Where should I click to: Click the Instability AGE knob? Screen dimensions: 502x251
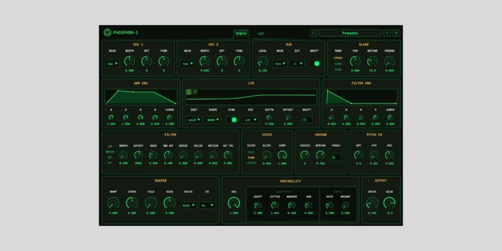click(x=234, y=203)
